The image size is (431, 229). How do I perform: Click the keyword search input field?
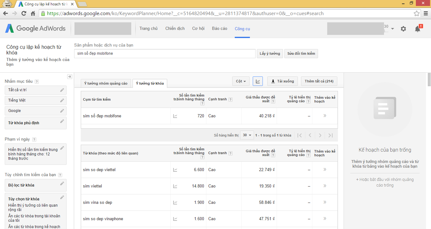(x=165, y=53)
